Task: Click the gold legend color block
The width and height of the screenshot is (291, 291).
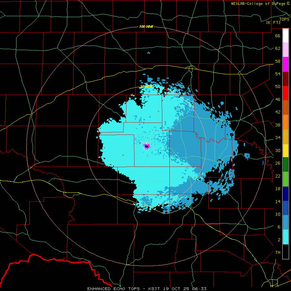Action: coord(286,137)
